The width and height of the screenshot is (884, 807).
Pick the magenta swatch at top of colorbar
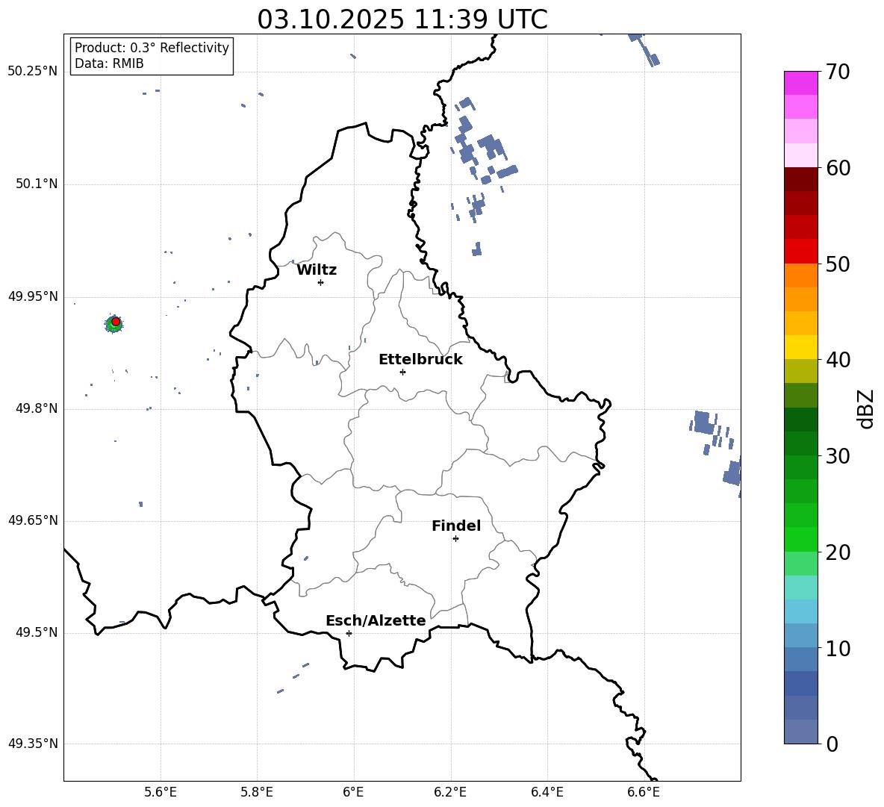tap(800, 83)
